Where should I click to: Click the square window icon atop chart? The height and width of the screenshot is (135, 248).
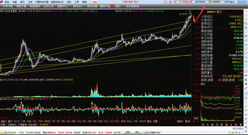[x=190, y=11]
